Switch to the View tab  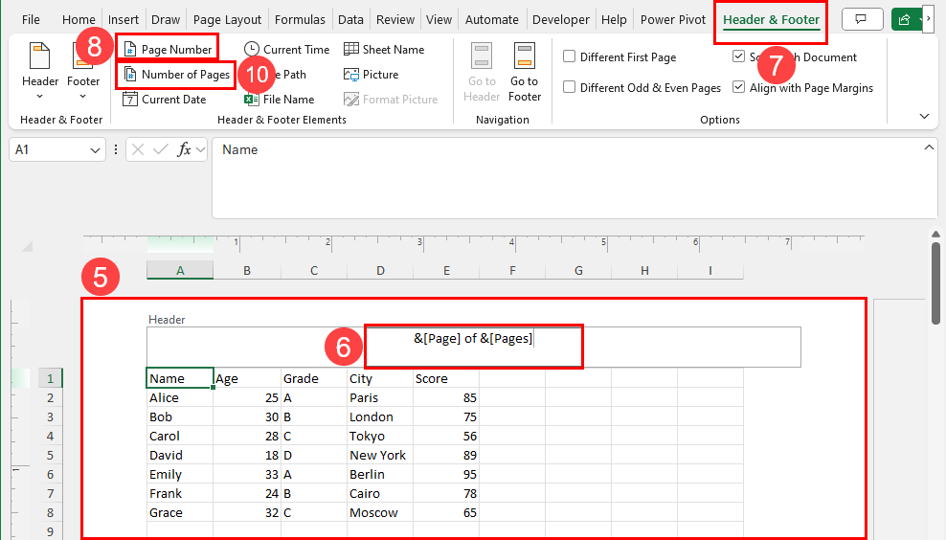[439, 19]
